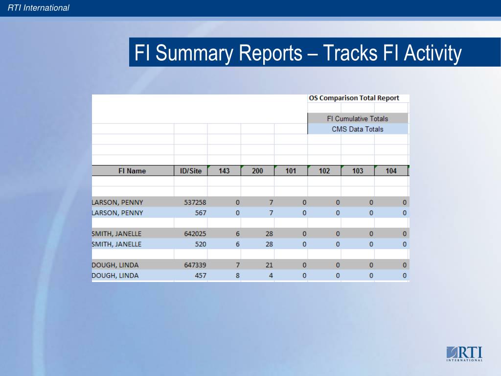Viewport: 501px width, 376px height.
Task: Click column header 102
Action: click(324, 171)
